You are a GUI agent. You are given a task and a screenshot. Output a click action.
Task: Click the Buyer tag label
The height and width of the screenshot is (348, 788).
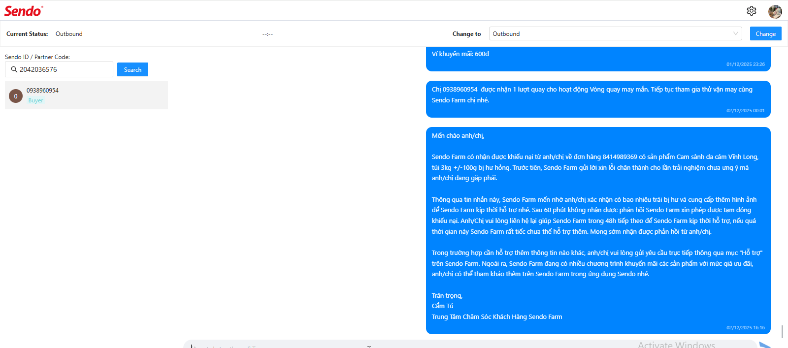point(35,100)
